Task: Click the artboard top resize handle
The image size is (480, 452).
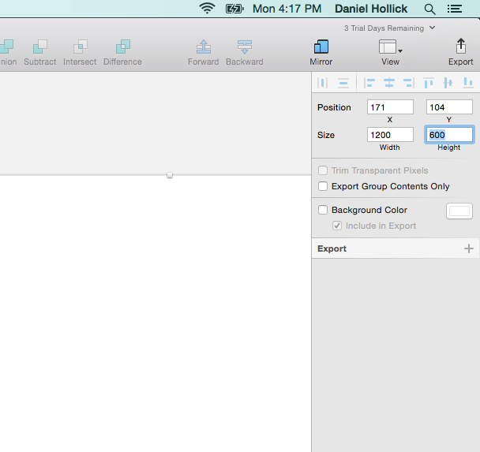Action: pos(170,175)
